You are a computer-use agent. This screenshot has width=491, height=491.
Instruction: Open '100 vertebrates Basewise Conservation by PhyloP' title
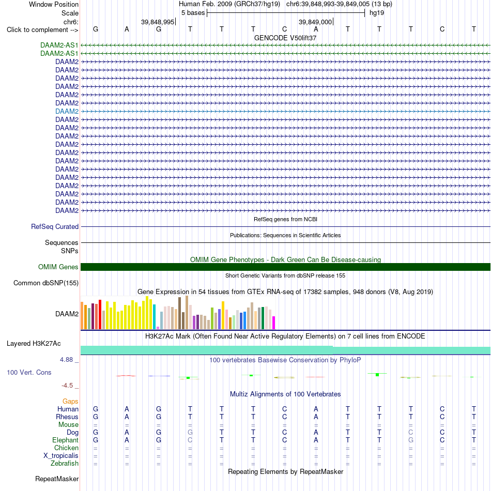click(x=285, y=360)
